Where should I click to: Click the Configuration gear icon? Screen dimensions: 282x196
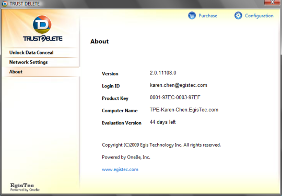pos(238,16)
